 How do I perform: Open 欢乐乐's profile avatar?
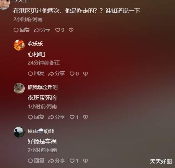[19, 45]
